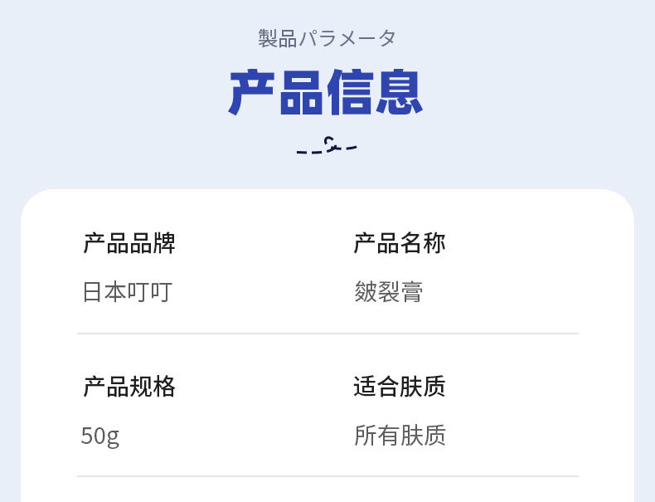This screenshot has width=655, height=502.
Task: Click the divider line below specification row
Action: [328, 476]
